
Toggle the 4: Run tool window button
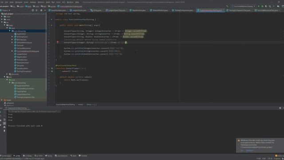(17, 156)
